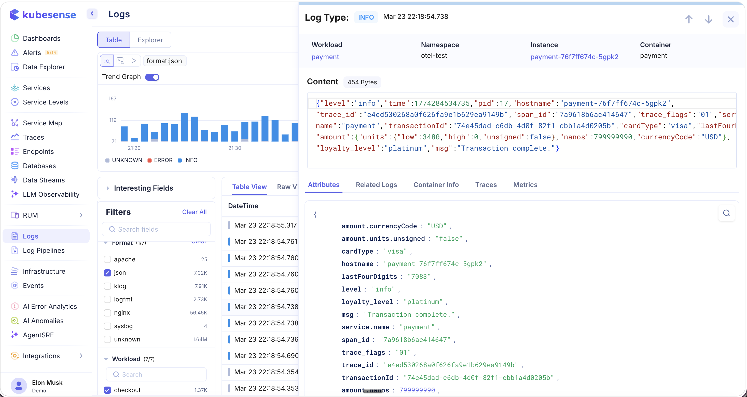Screen dimensions: 747x397
Task: Open the payment workload link
Action: 325,57
